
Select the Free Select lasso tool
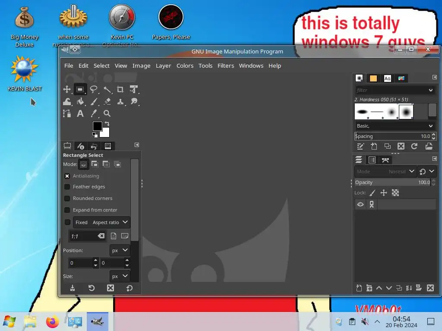click(94, 90)
